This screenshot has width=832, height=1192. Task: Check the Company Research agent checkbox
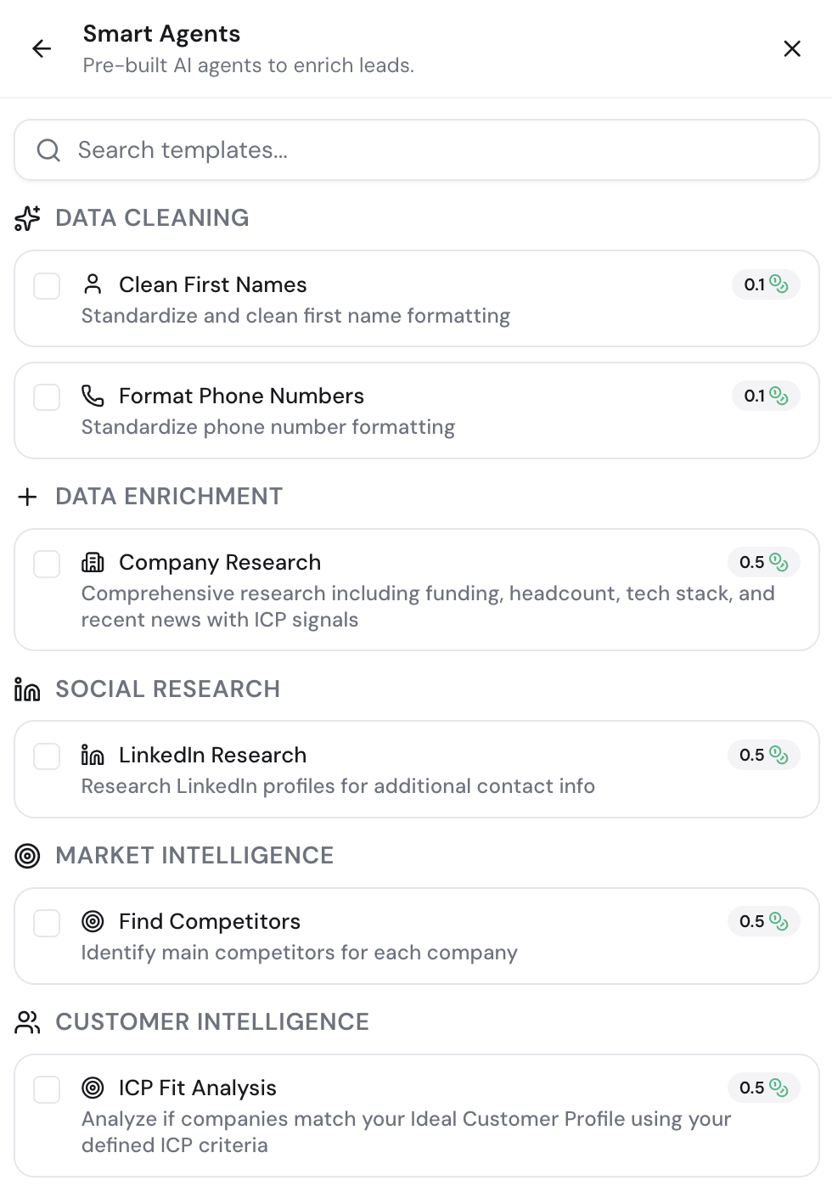pyautogui.click(x=47, y=564)
